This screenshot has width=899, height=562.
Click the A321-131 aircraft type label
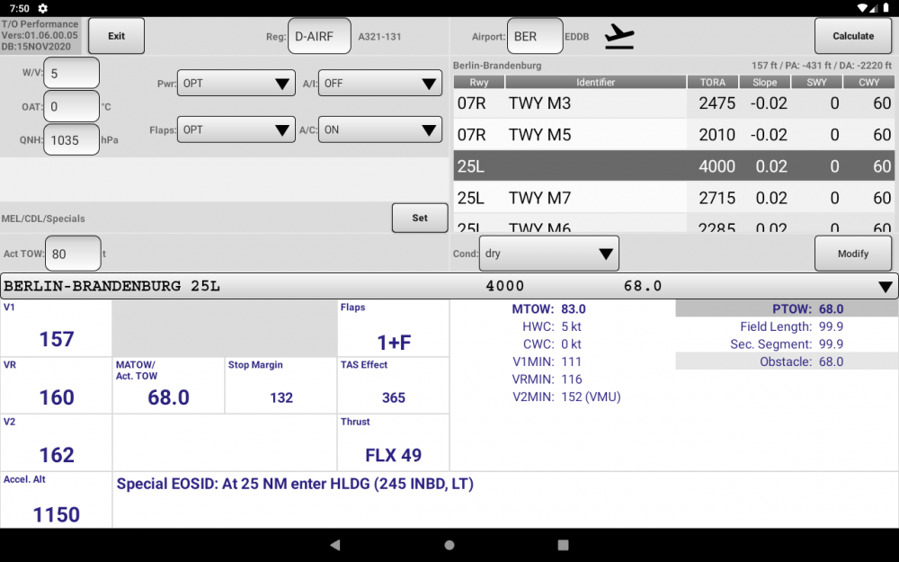[x=379, y=37]
